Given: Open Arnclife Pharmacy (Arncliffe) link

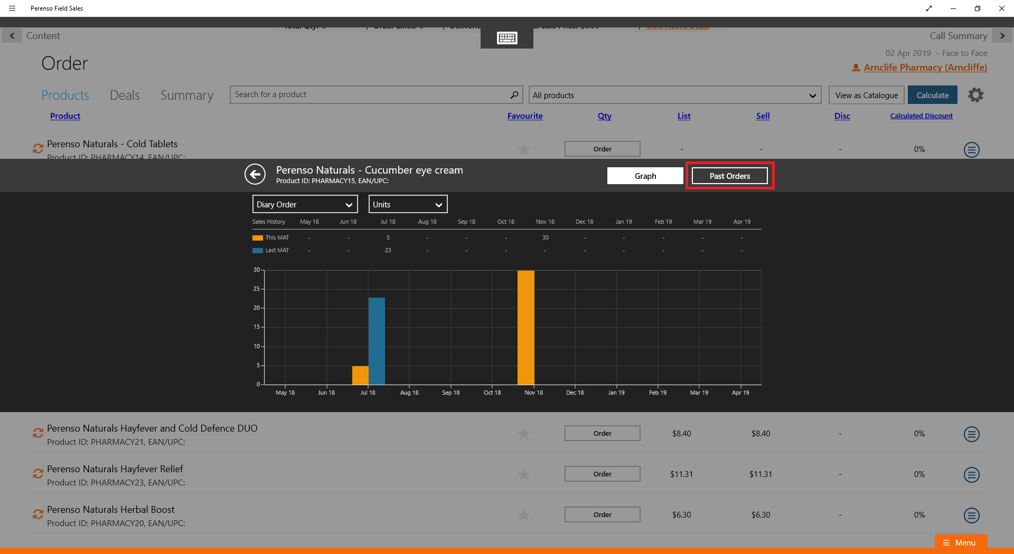Looking at the screenshot, I should [925, 68].
